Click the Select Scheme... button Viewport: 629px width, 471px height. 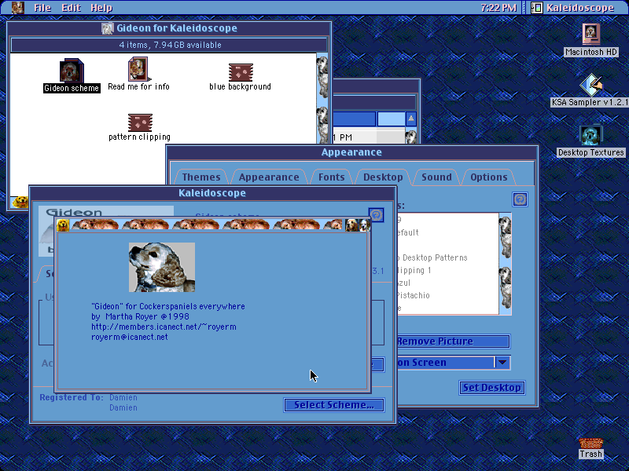[x=333, y=405]
